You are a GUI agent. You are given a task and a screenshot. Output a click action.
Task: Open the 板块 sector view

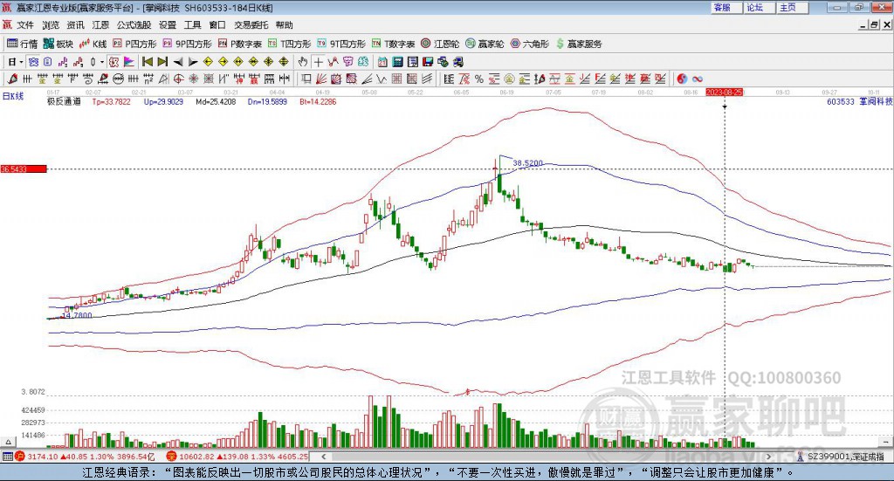(58, 44)
